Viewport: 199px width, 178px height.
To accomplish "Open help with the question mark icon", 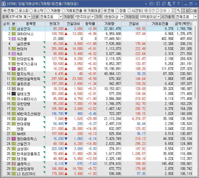I will pos(178,4).
